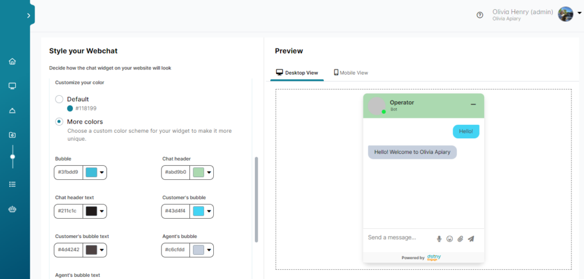Click the sidebar vertical slider knob
The width and height of the screenshot is (584, 279).
click(x=13, y=157)
